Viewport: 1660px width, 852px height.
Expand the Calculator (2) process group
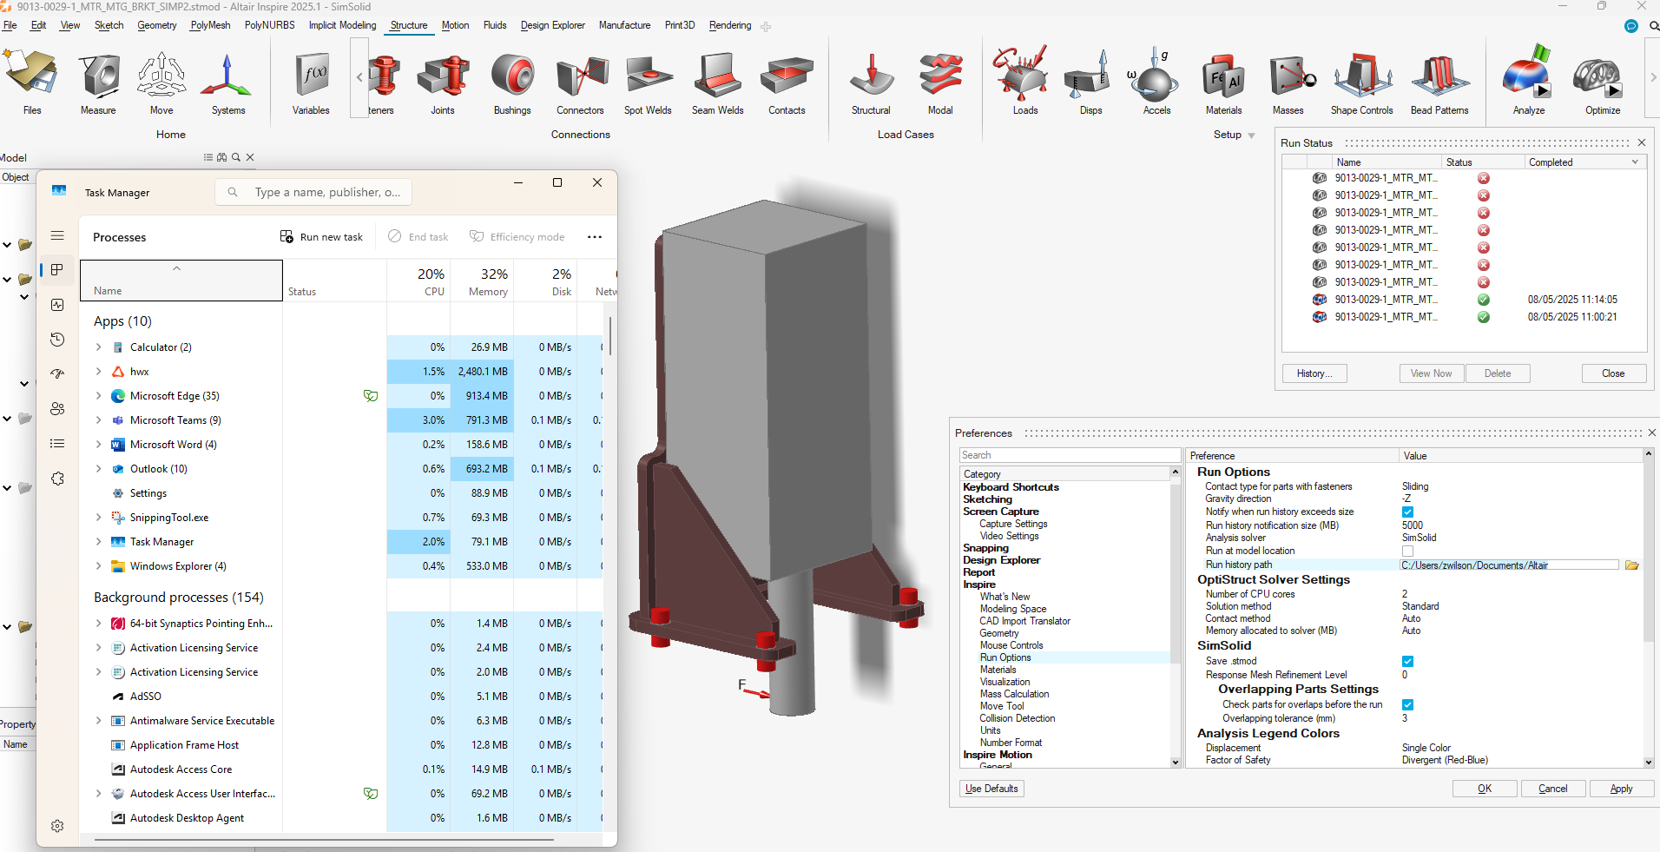[x=98, y=347]
